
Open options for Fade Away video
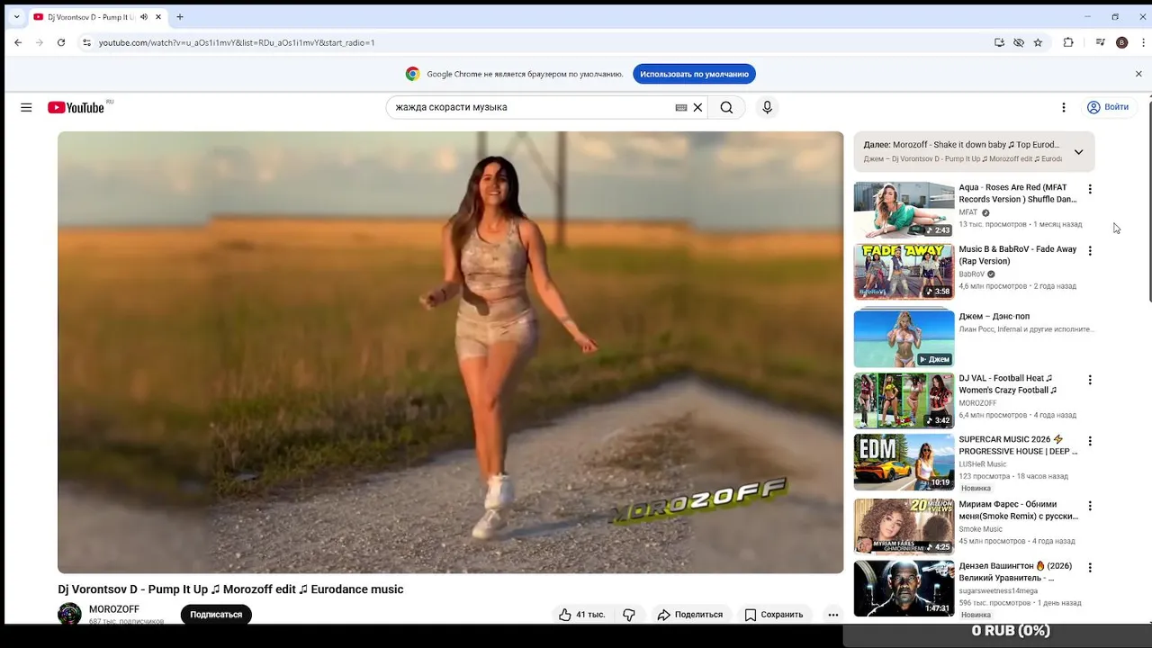(x=1090, y=251)
